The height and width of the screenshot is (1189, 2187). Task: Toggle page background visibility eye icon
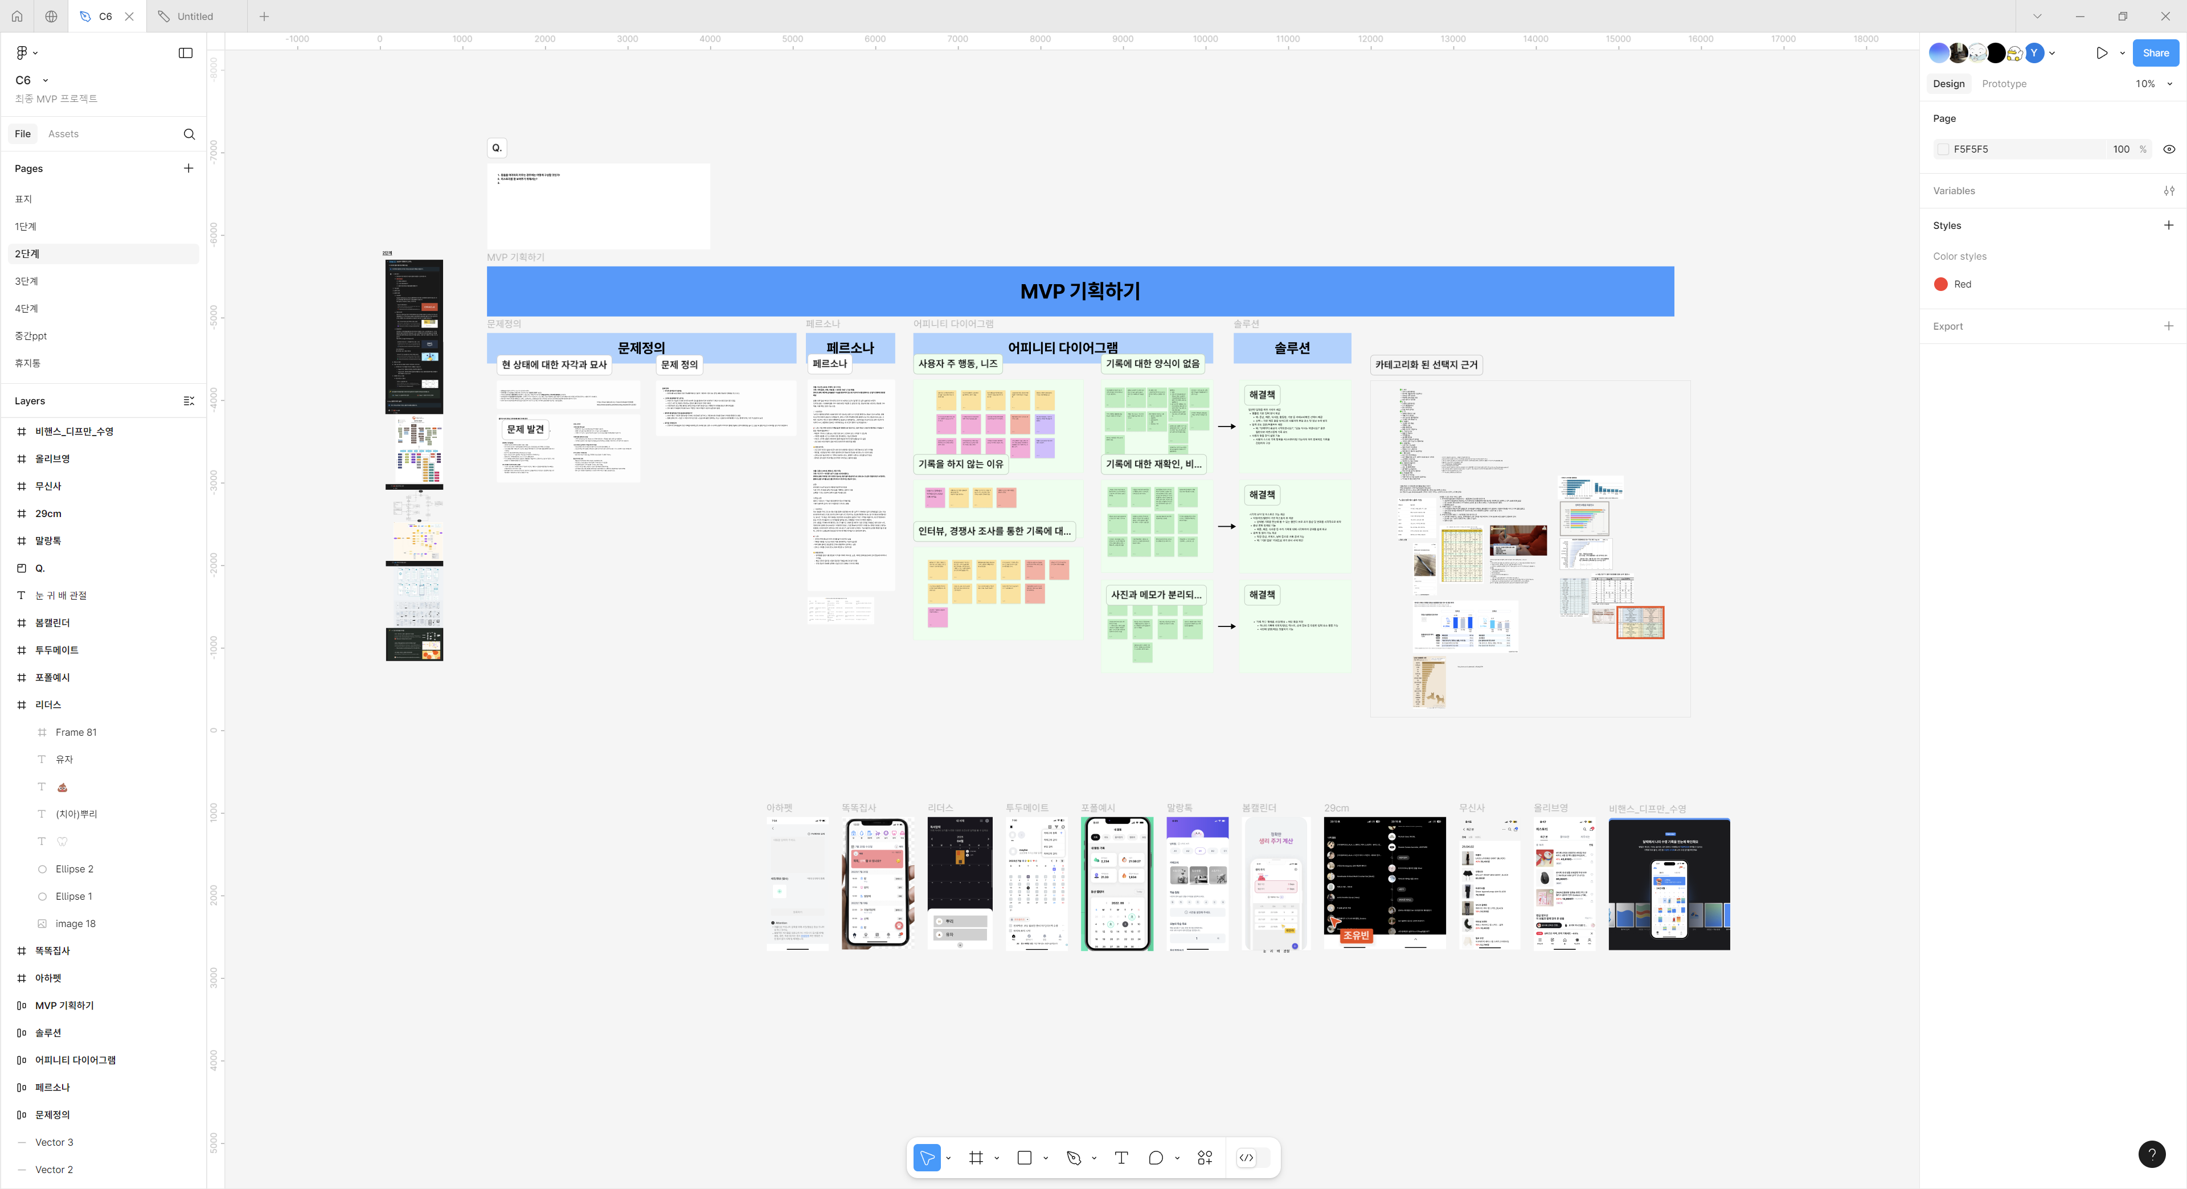coord(2168,149)
